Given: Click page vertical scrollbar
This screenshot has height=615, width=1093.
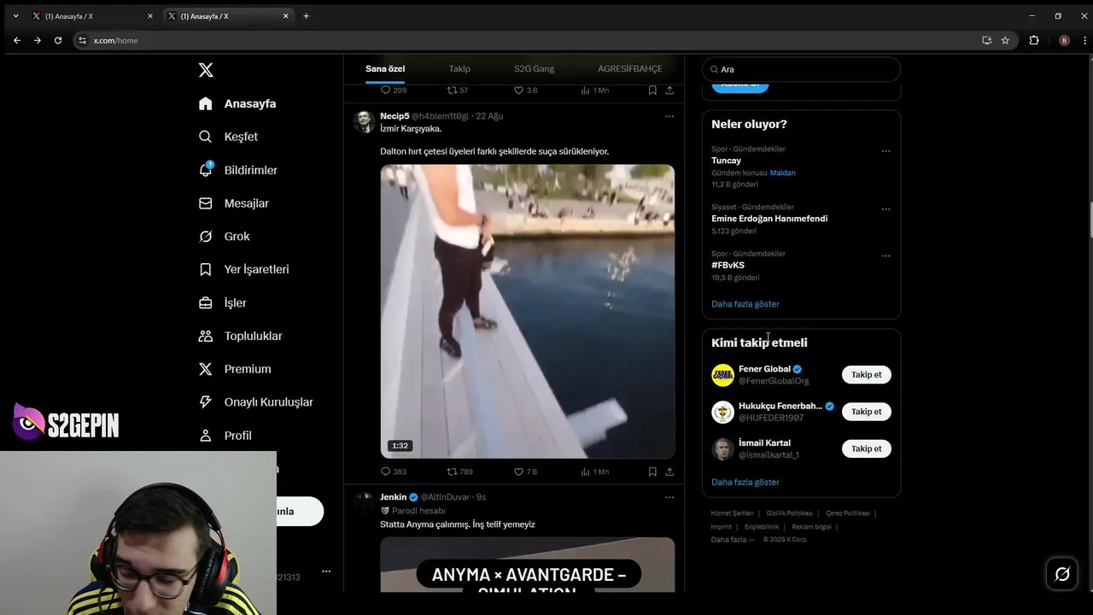Looking at the screenshot, I should 1090,221.
